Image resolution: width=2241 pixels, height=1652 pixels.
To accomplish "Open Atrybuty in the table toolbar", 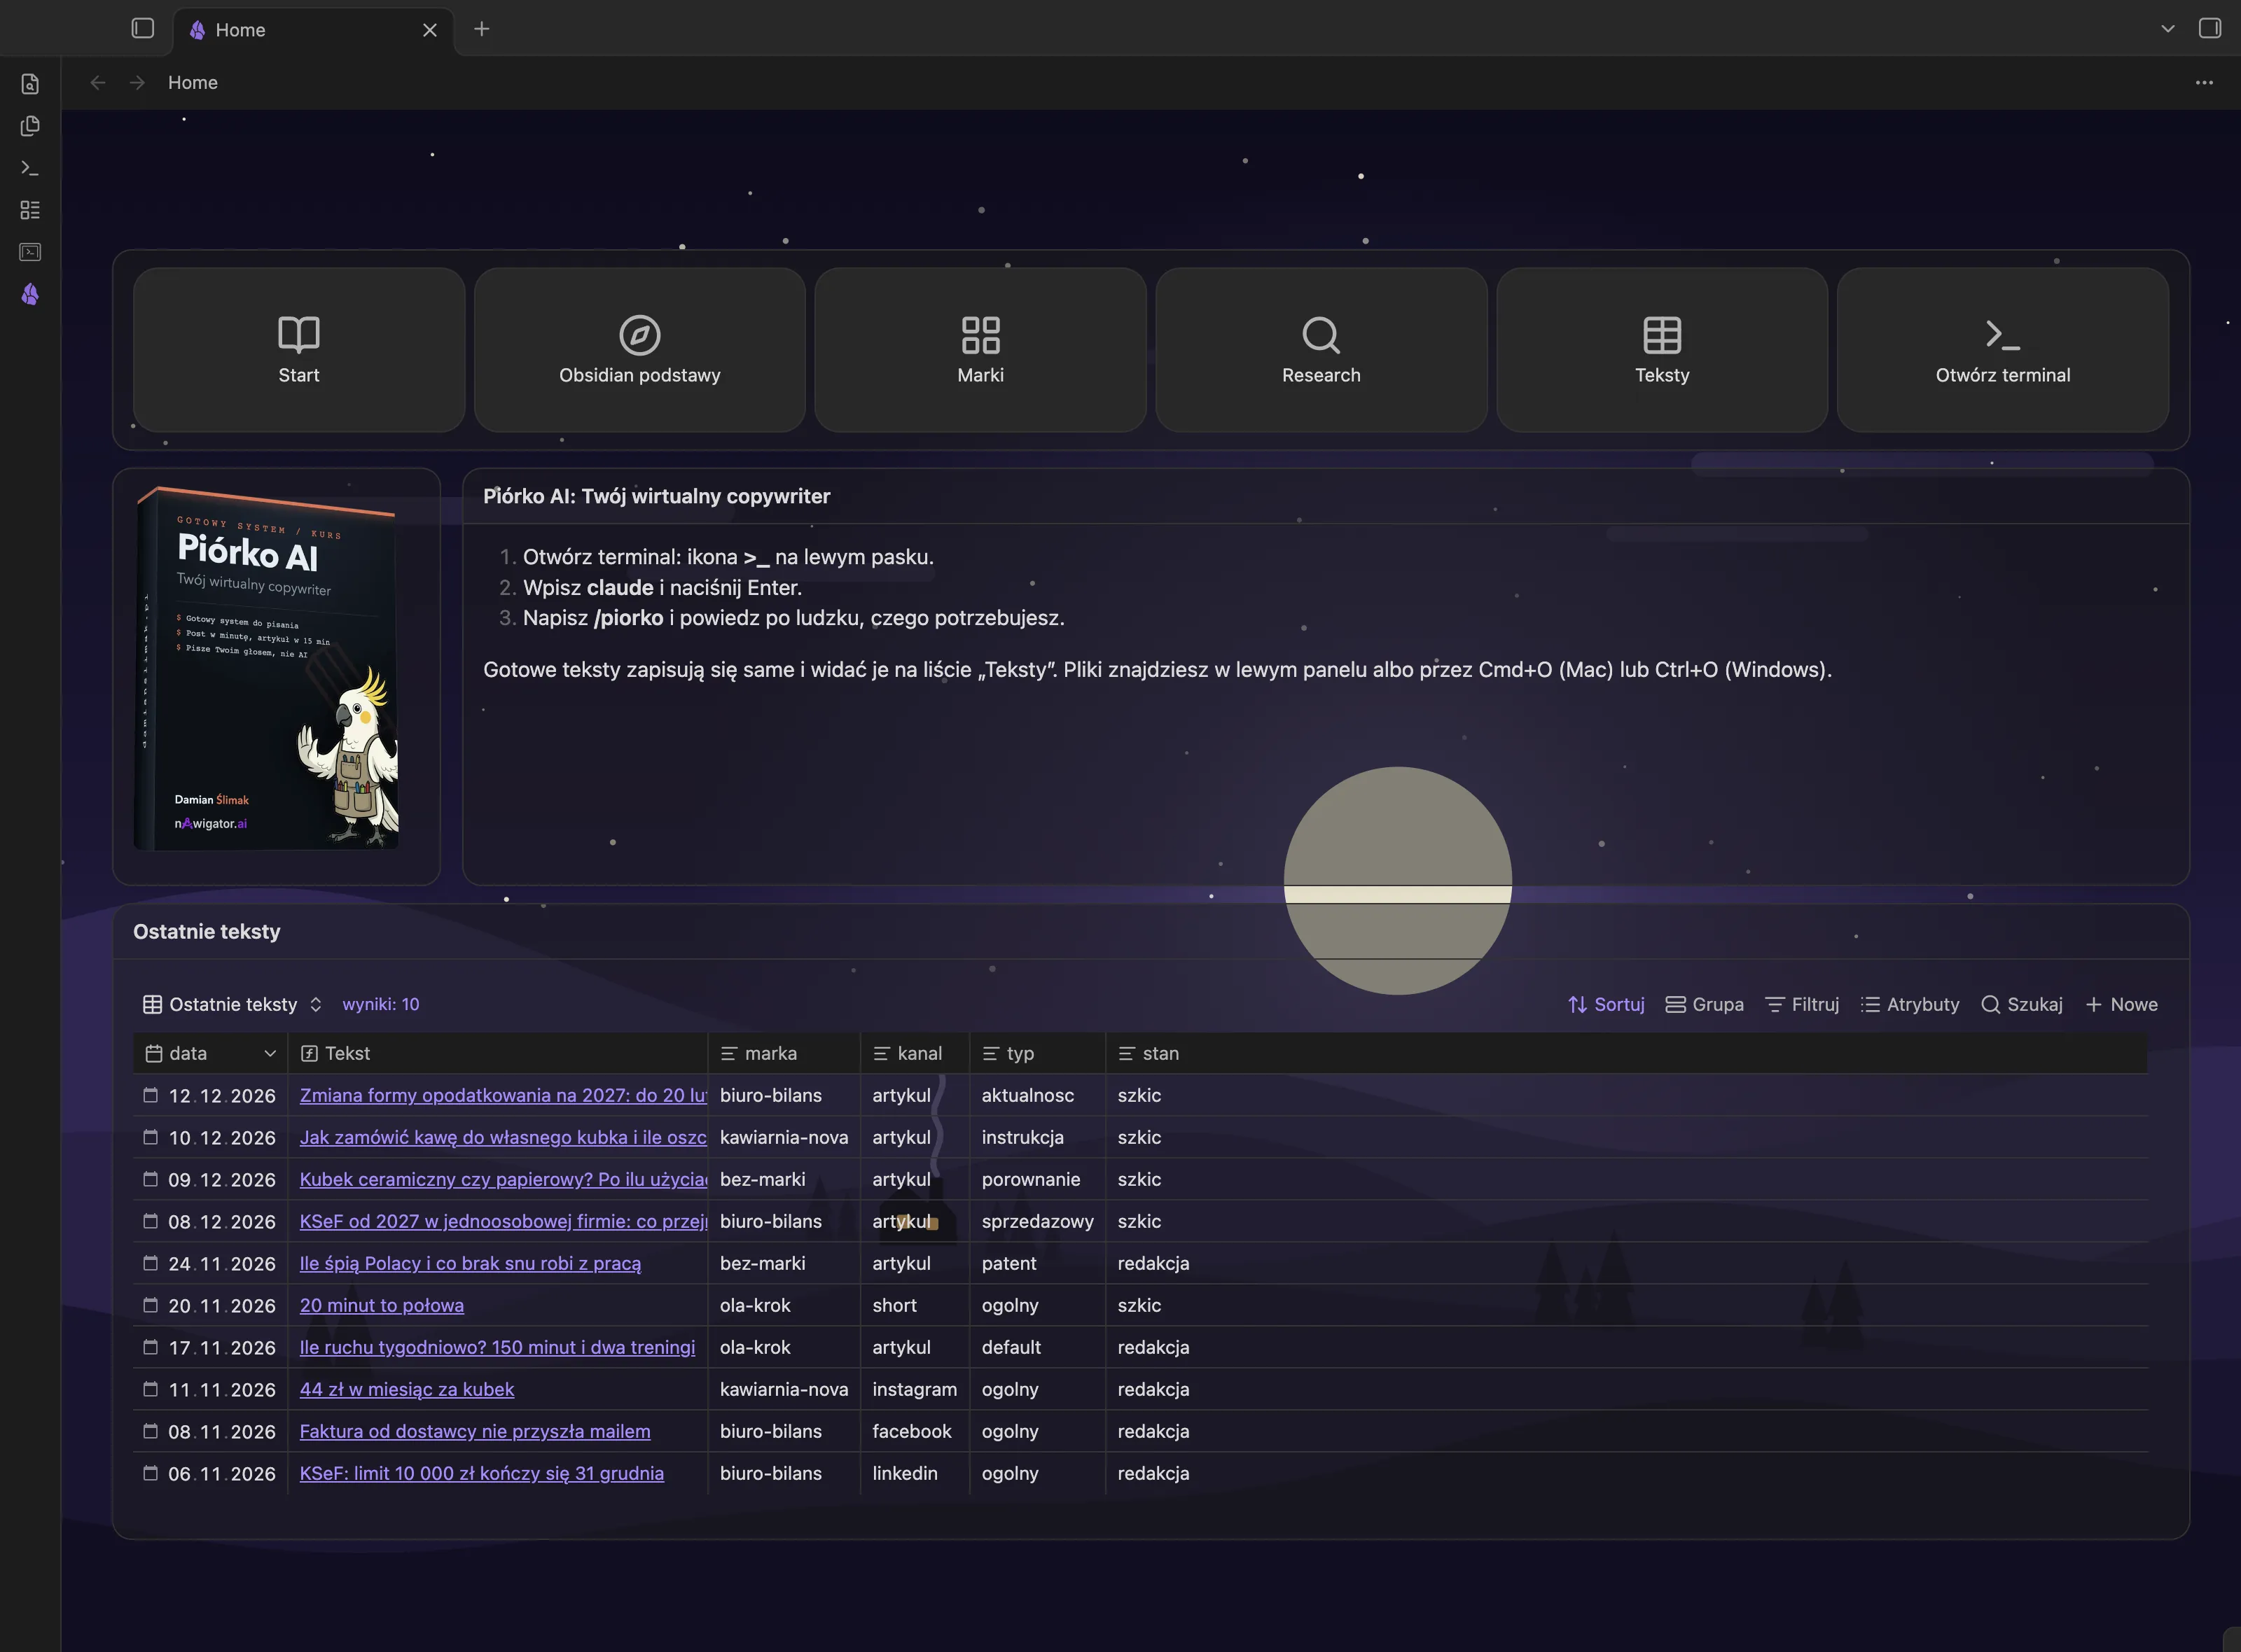I will click(x=1910, y=1004).
